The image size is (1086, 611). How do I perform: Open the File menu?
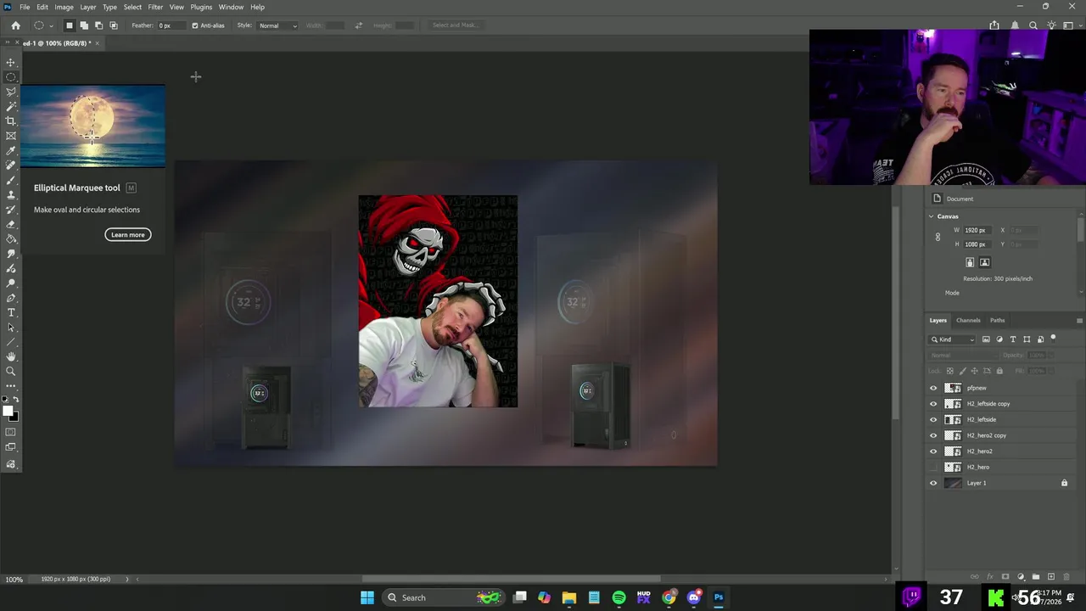pos(25,7)
